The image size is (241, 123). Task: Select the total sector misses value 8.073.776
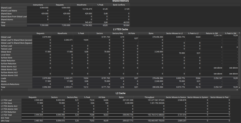pos(181,87)
